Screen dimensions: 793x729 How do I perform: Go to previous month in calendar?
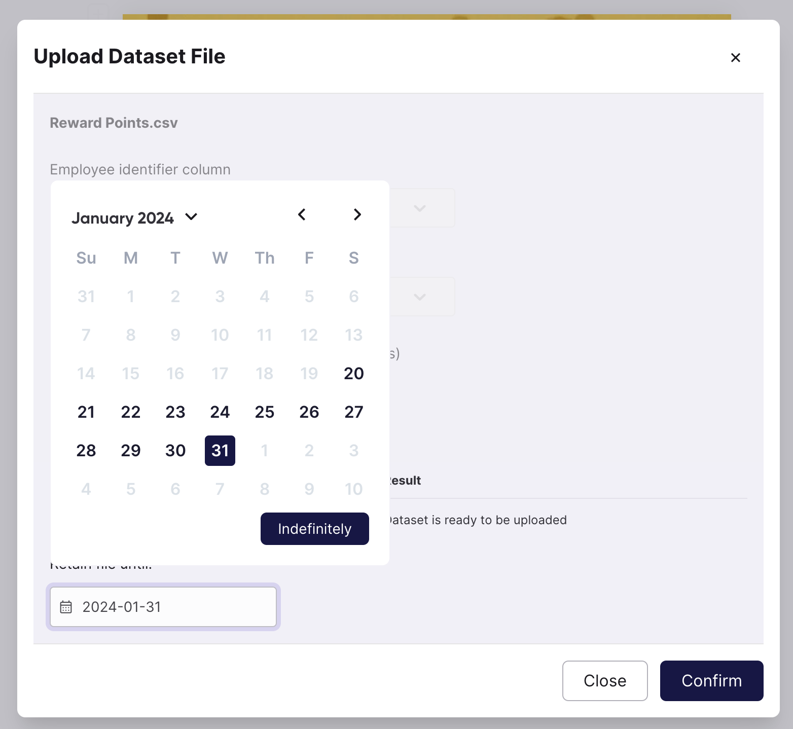point(302,214)
